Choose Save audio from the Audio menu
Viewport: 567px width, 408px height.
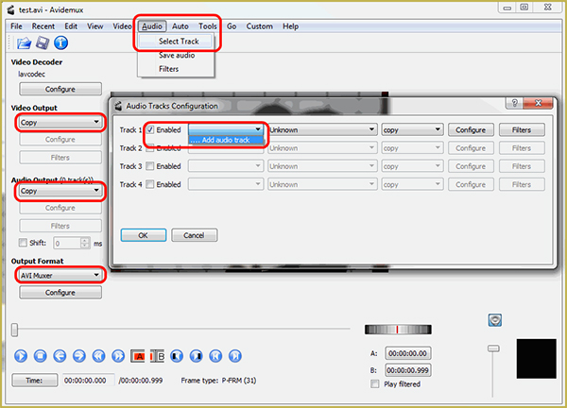click(176, 56)
